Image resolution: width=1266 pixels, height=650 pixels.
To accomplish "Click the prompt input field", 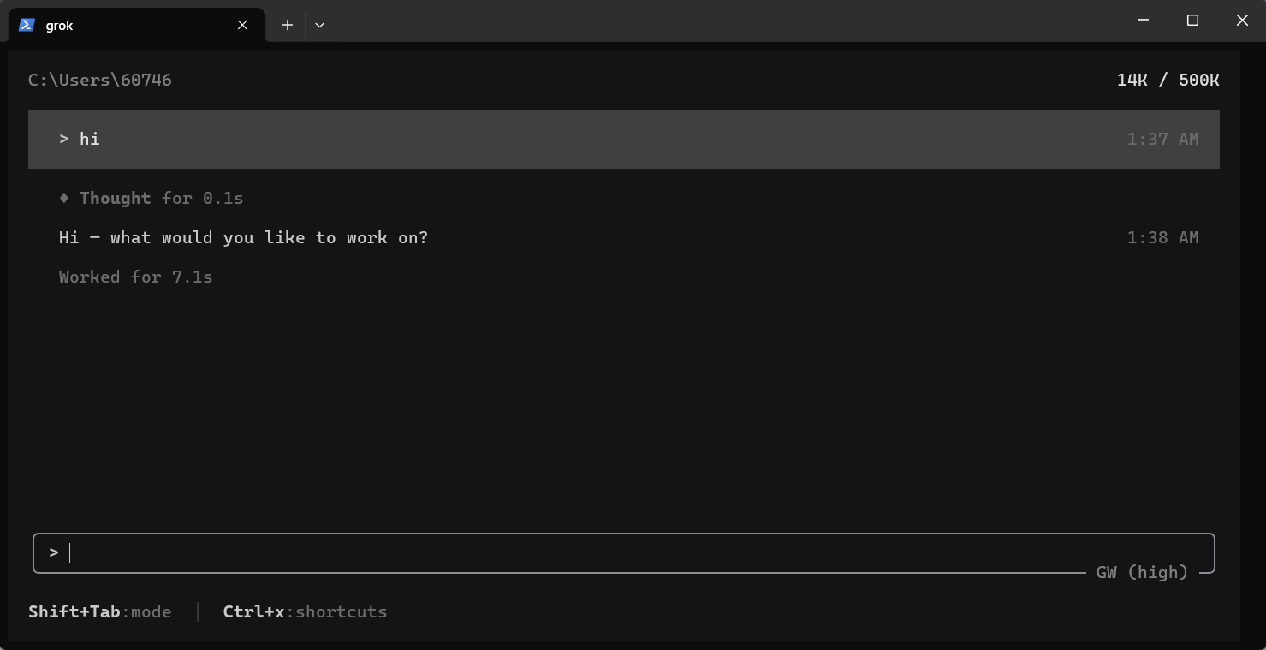I will point(623,553).
